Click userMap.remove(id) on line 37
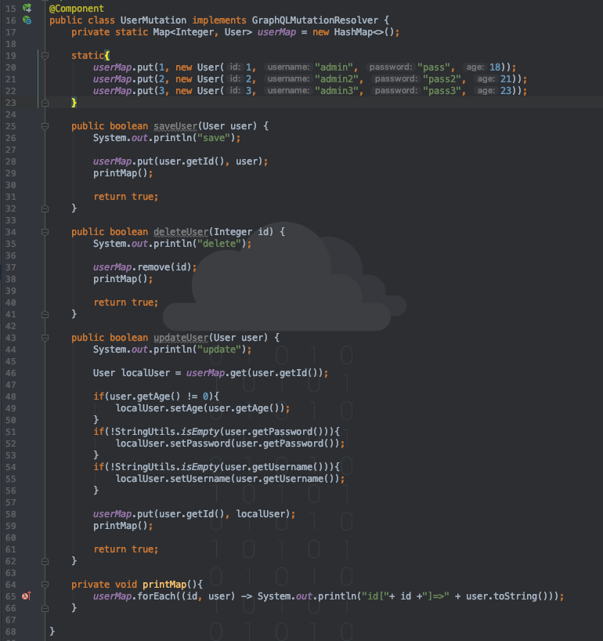This screenshot has width=603, height=641. tap(143, 267)
